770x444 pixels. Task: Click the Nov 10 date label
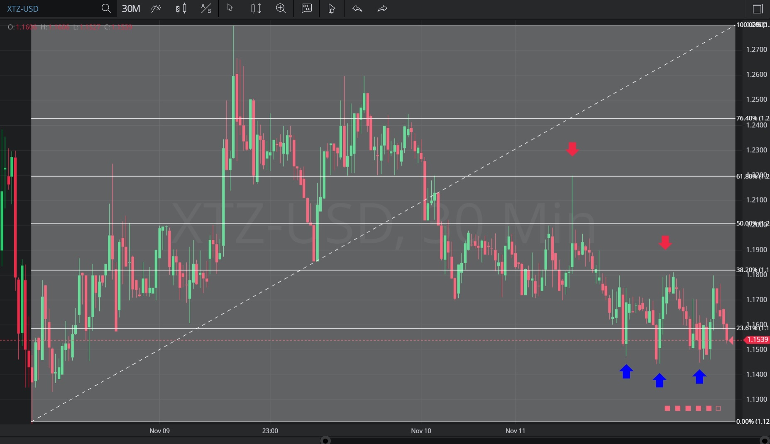(x=421, y=431)
